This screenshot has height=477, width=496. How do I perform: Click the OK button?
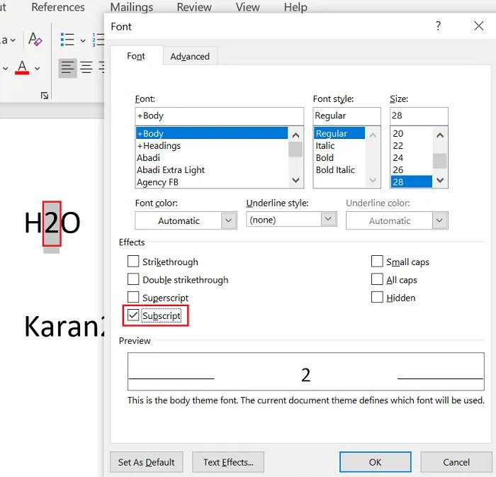[375, 462]
